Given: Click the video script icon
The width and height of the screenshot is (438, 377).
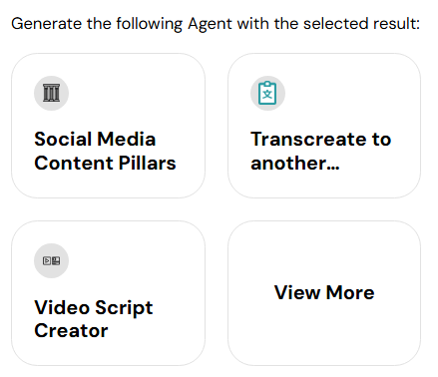Looking at the screenshot, I should click(51, 261).
